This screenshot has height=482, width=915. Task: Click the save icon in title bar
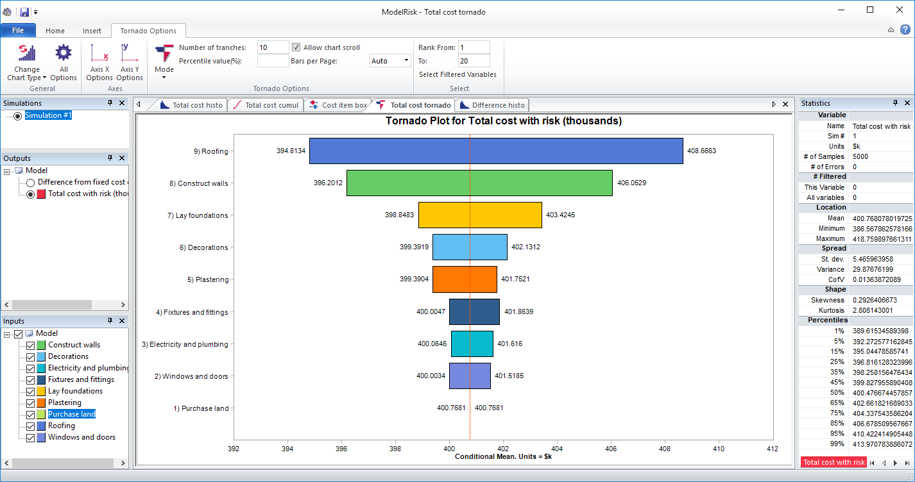[x=24, y=12]
